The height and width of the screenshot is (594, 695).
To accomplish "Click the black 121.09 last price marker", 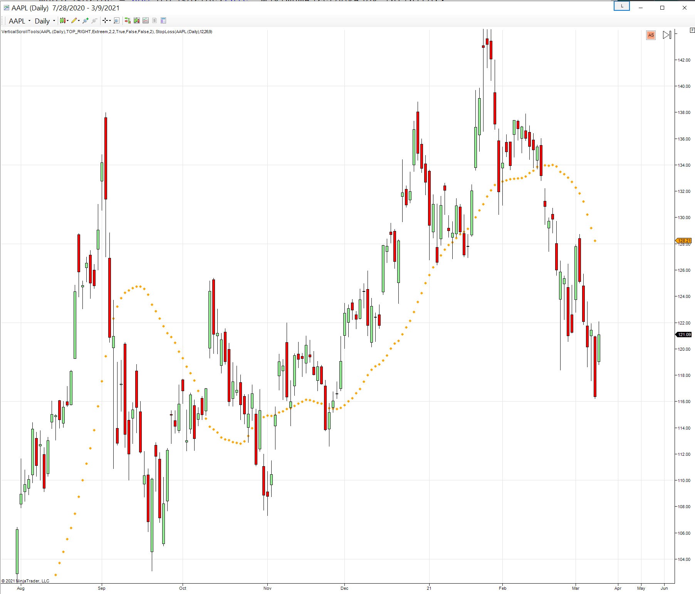I will pyautogui.click(x=684, y=335).
